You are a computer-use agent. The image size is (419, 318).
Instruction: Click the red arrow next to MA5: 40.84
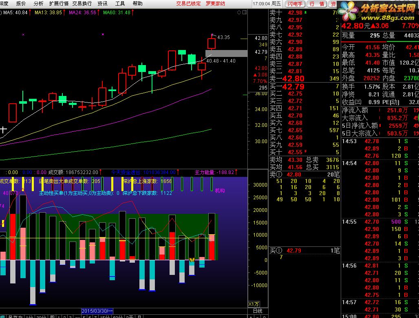click(30, 12)
